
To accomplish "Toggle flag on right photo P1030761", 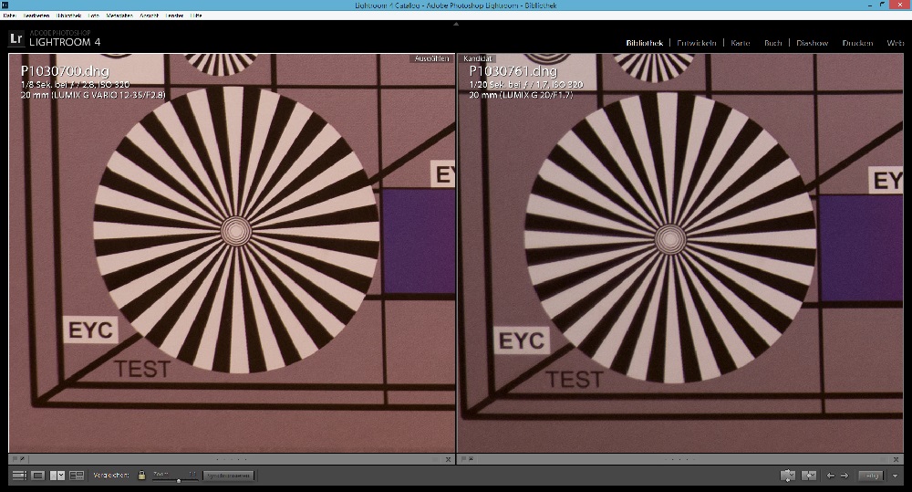I will 464,459.
